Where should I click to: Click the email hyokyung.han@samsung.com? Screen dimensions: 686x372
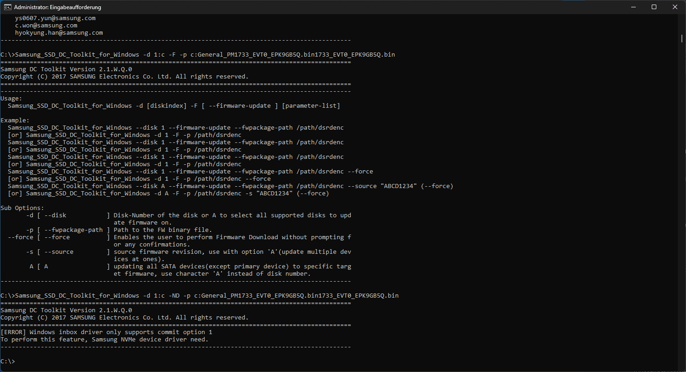(59, 33)
